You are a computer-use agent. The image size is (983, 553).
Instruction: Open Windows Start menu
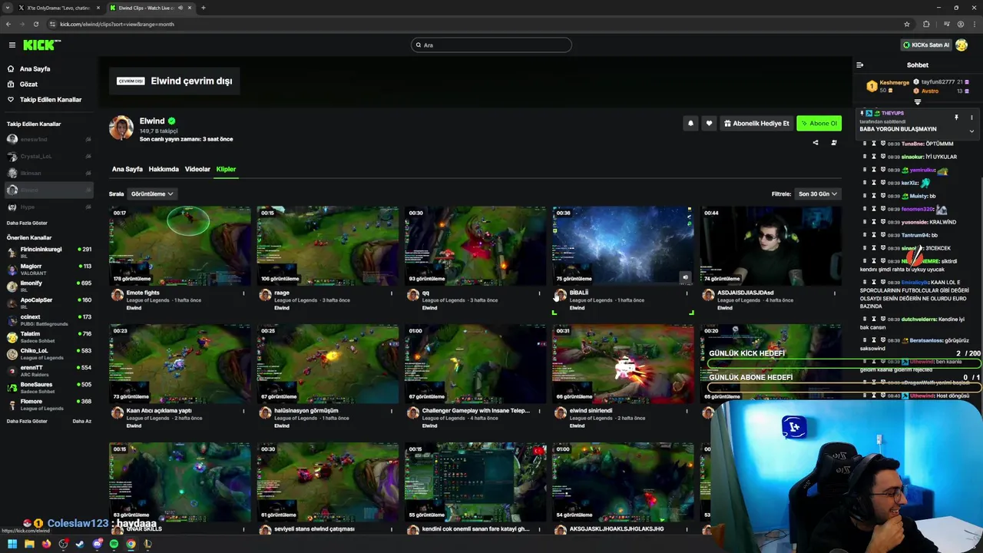click(12, 544)
